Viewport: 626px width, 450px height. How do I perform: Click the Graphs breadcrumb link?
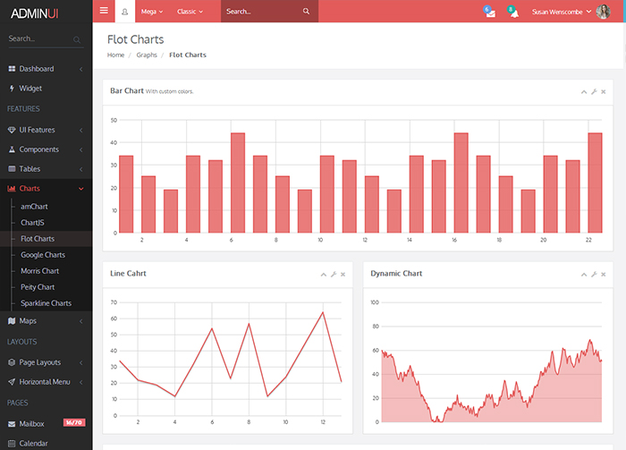[x=147, y=55]
